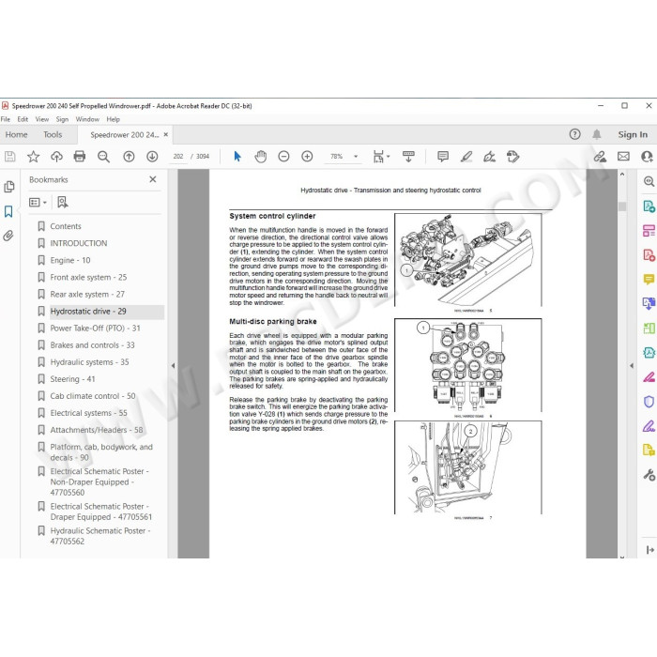
Task: Open INTRODUCTION bookmark
Action: (78, 243)
